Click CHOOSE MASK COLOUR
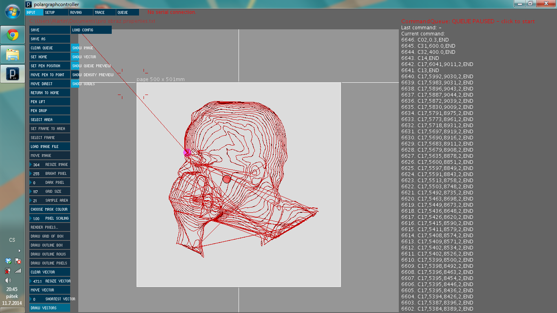 [x=50, y=209]
